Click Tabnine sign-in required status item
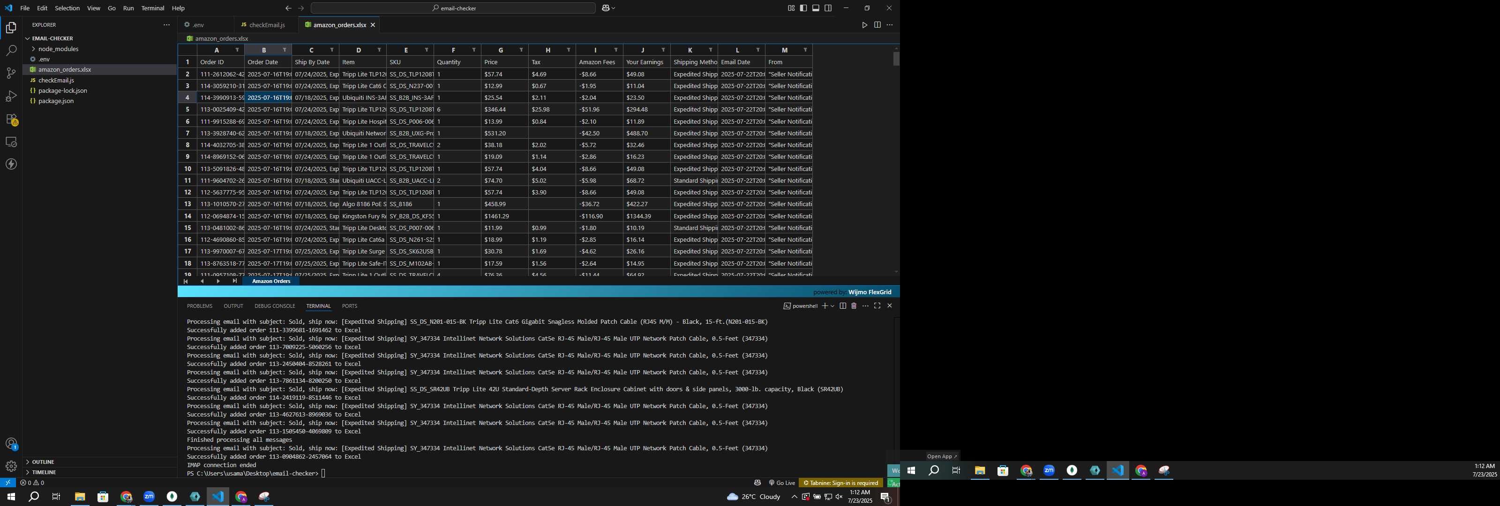1500x506 pixels. coord(841,483)
